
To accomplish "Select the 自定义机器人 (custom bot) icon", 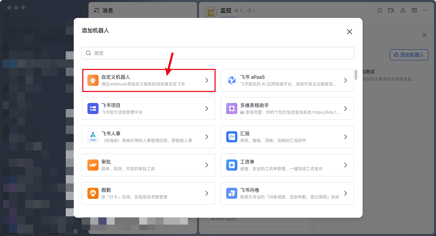I will pos(93,80).
